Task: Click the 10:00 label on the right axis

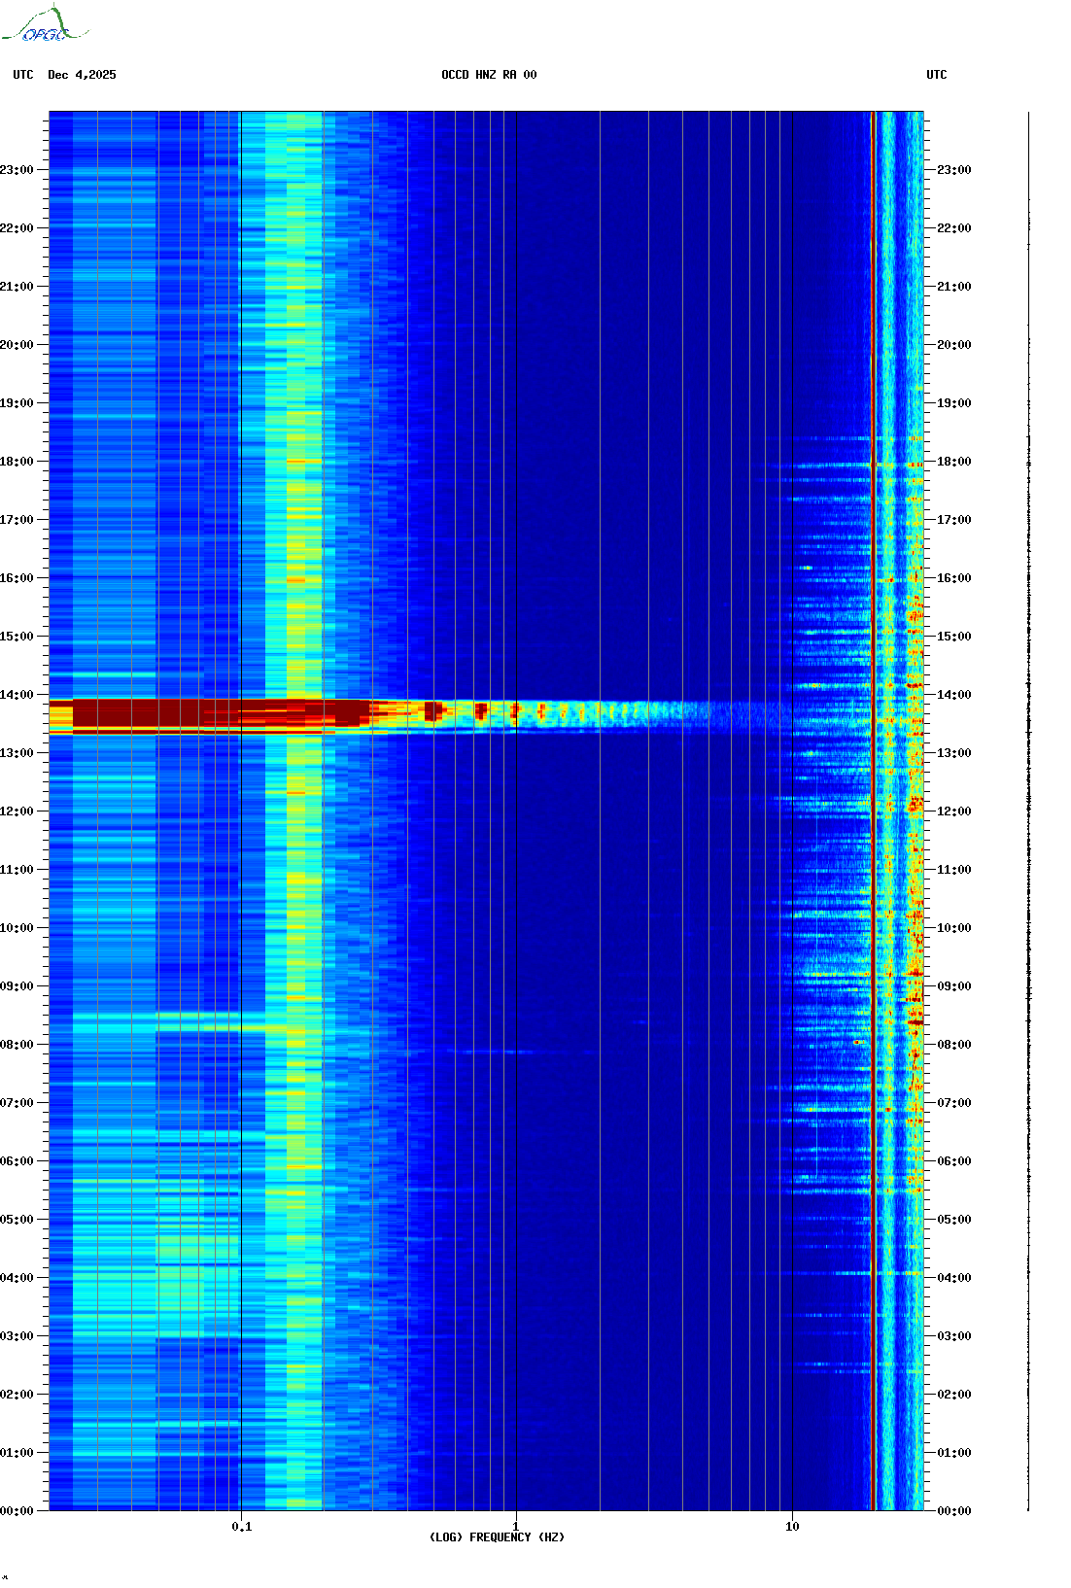Action: (x=954, y=928)
